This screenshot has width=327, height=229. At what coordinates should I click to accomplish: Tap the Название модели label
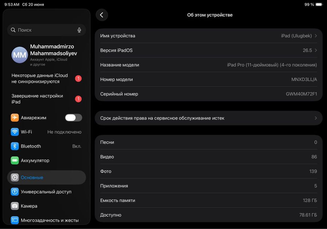tap(119, 65)
